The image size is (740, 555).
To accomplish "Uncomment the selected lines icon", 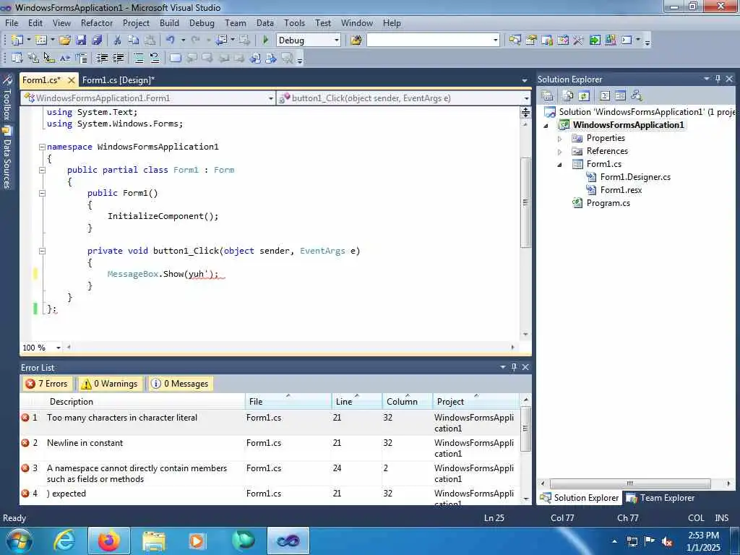I will click(155, 58).
